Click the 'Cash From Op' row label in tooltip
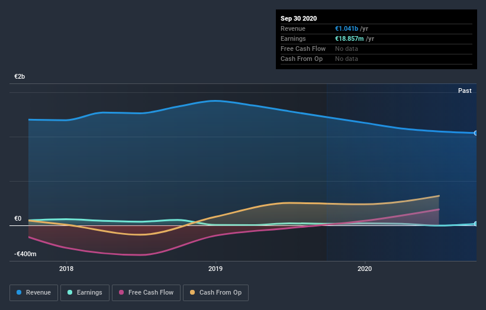 [301, 59]
